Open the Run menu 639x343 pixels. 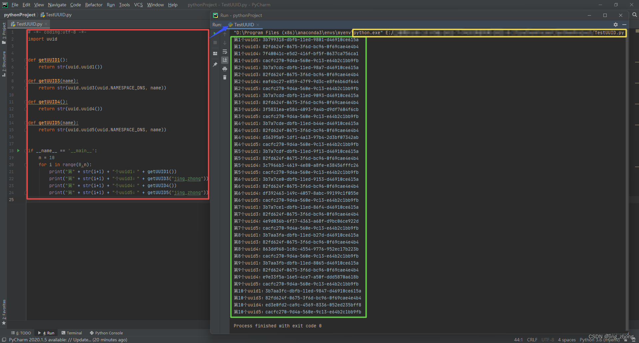click(x=111, y=5)
